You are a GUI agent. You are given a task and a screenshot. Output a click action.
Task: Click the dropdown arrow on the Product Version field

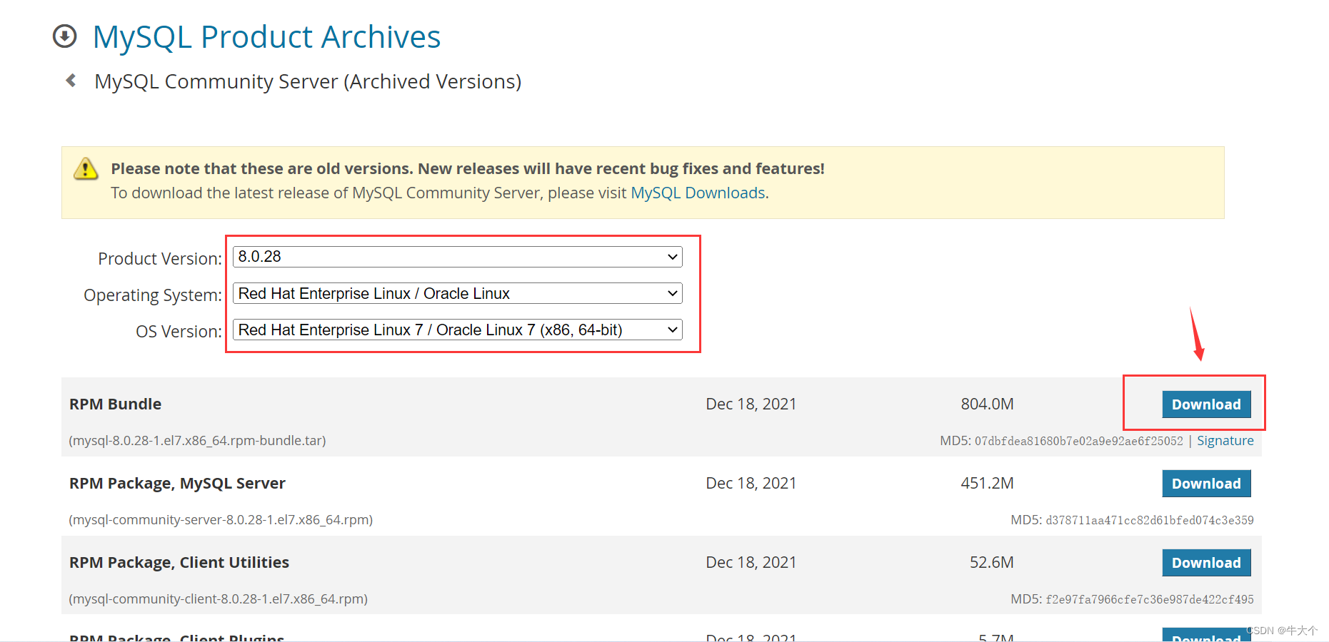pos(672,257)
